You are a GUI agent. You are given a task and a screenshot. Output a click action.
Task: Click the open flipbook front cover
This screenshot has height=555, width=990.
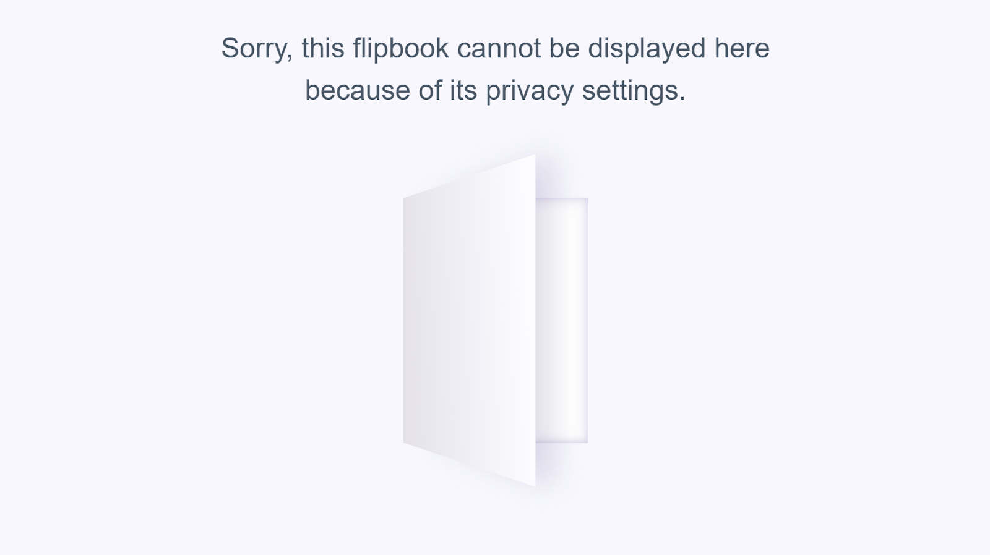point(469,320)
